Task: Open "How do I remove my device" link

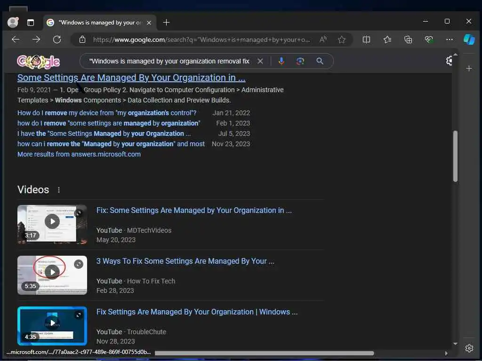Action: (107, 113)
